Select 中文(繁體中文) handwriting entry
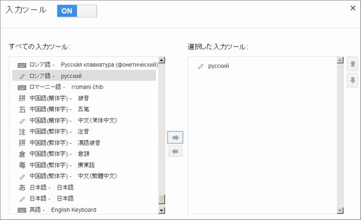Image resolution: width=361 pixels, height=220 pixels. point(84,176)
